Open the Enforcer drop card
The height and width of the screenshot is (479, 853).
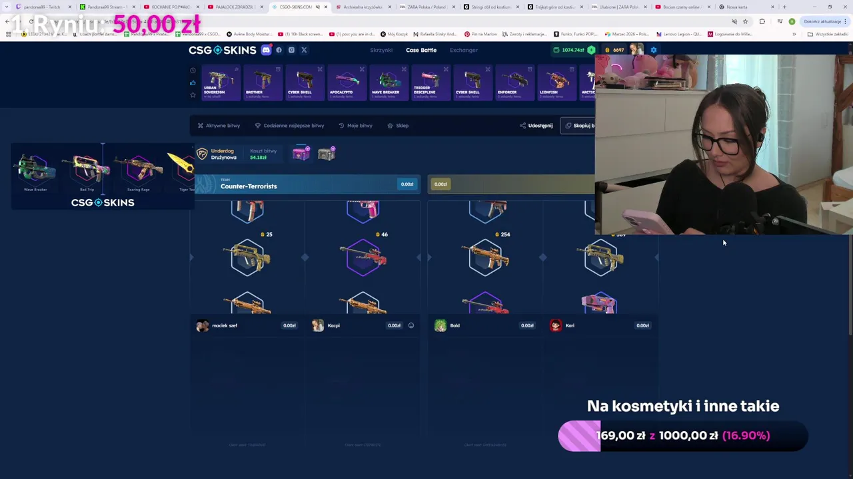pyautogui.click(x=514, y=82)
